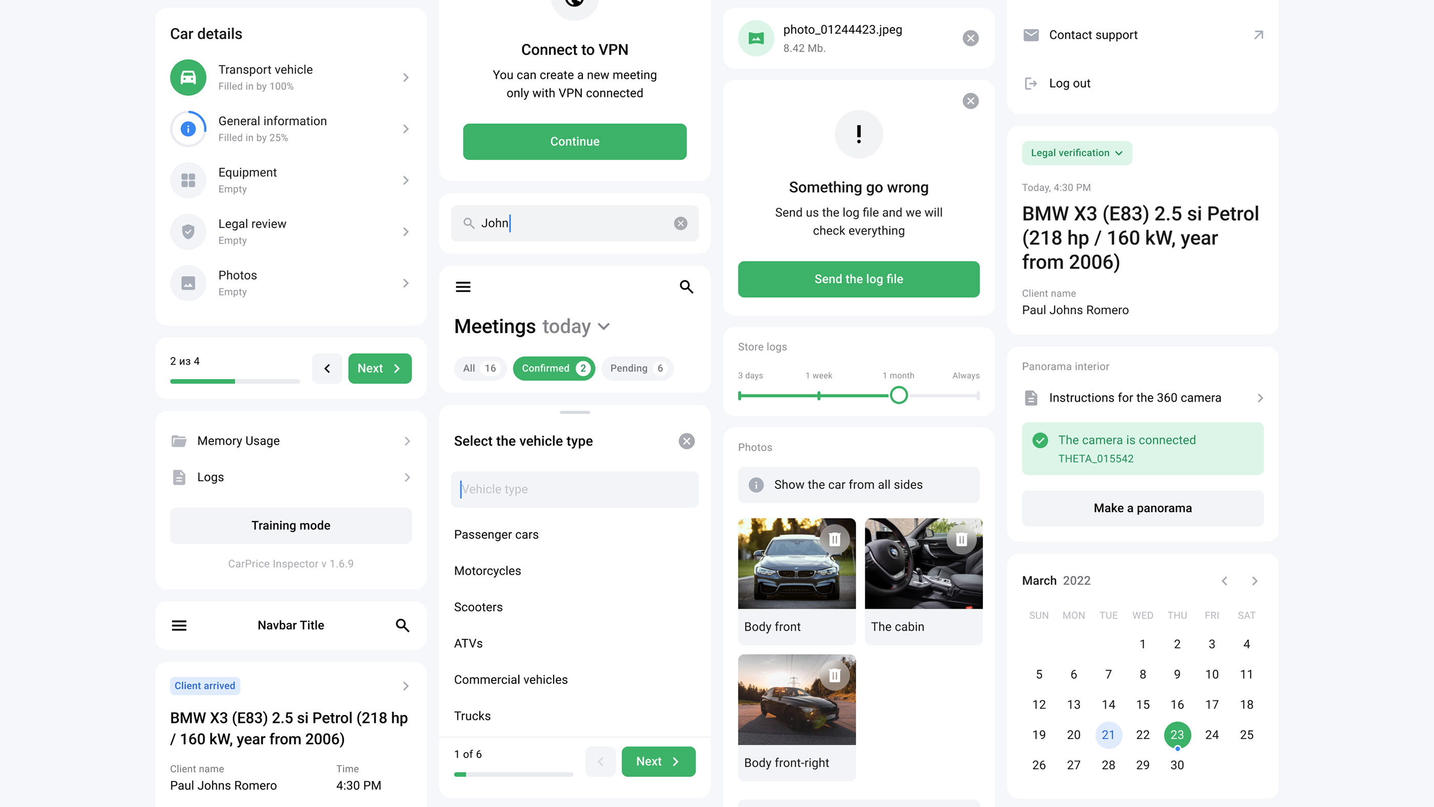Remove photo_01244423.jpeg attachment
Screen dimensions: 1434x807
(x=971, y=38)
